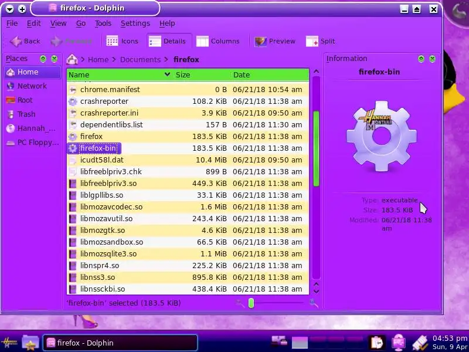Close the Places panel
This screenshot has height=352, width=469.
coord(54,59)
